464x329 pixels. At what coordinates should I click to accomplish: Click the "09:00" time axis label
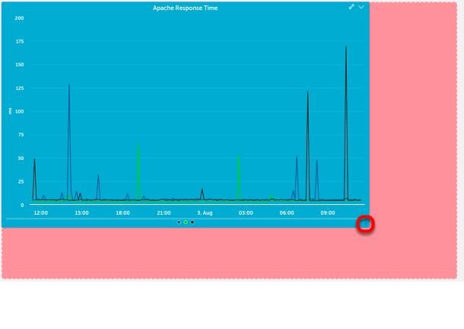[x=328, y=212]
